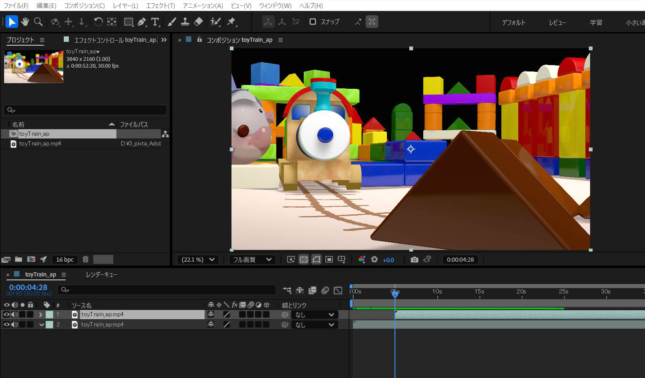Hide layer 1 video with eye icon
Screen dimensions: 645x378
tap(6, 315)
